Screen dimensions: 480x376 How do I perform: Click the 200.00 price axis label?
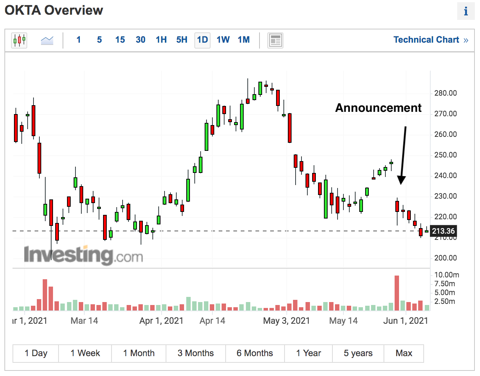tap(445, 258)
